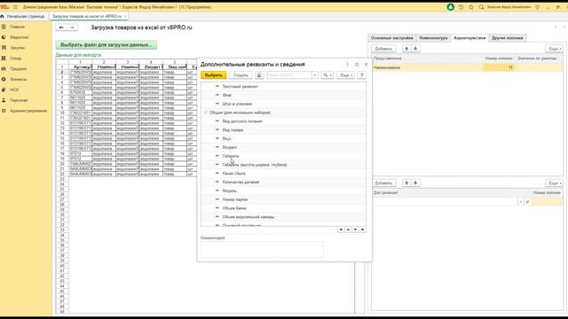The image size is (568, 319).
Task: Select Канал сбыта item in list
Action: tap(233, 174)
